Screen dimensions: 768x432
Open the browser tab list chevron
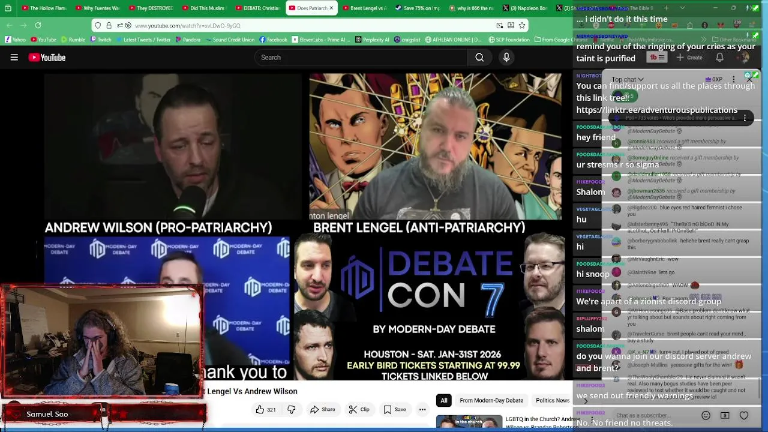tap(682, 8)
